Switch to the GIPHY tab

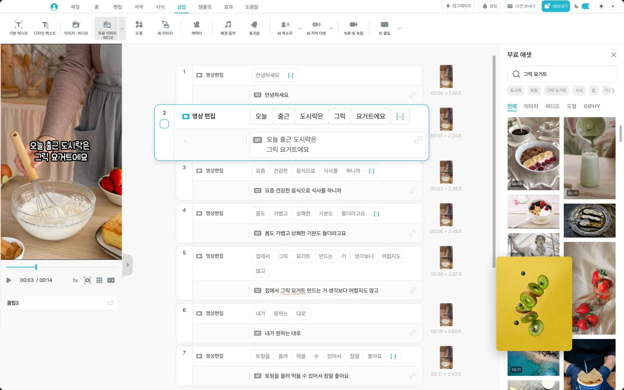pos(592,106)
